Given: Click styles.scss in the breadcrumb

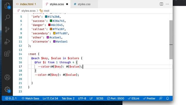Looking at the screenshot, I should 28,11.
